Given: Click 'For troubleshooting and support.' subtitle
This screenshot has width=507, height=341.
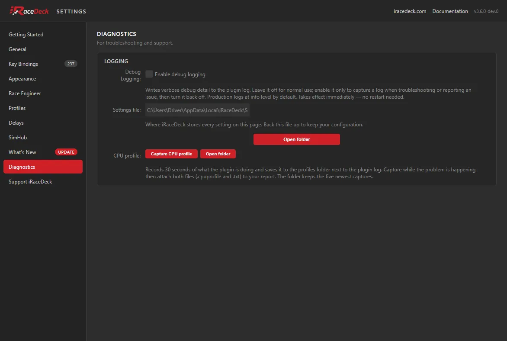Looking at the screenshot, I should [135, 43].
